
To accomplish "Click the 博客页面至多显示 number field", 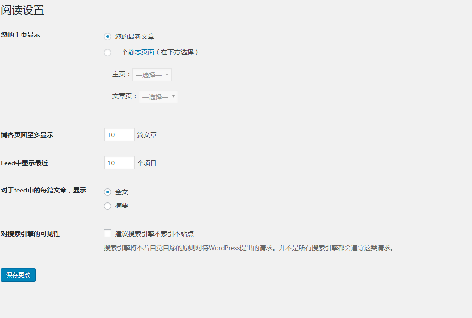I will pyautogui.click(x=119, y=134).
